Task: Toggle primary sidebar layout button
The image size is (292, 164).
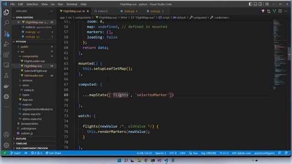Action: point(250,4)
